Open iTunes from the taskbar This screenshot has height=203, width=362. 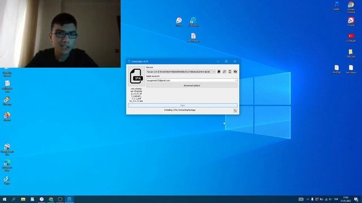(x=41, y=199)
